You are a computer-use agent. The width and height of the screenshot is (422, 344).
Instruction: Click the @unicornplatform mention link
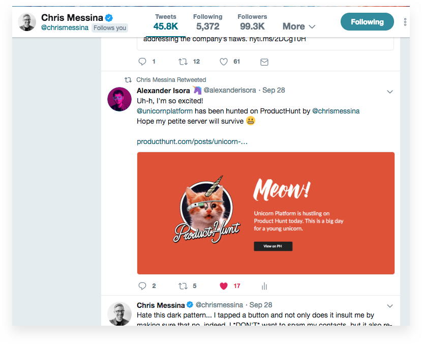tap(165, 111)
